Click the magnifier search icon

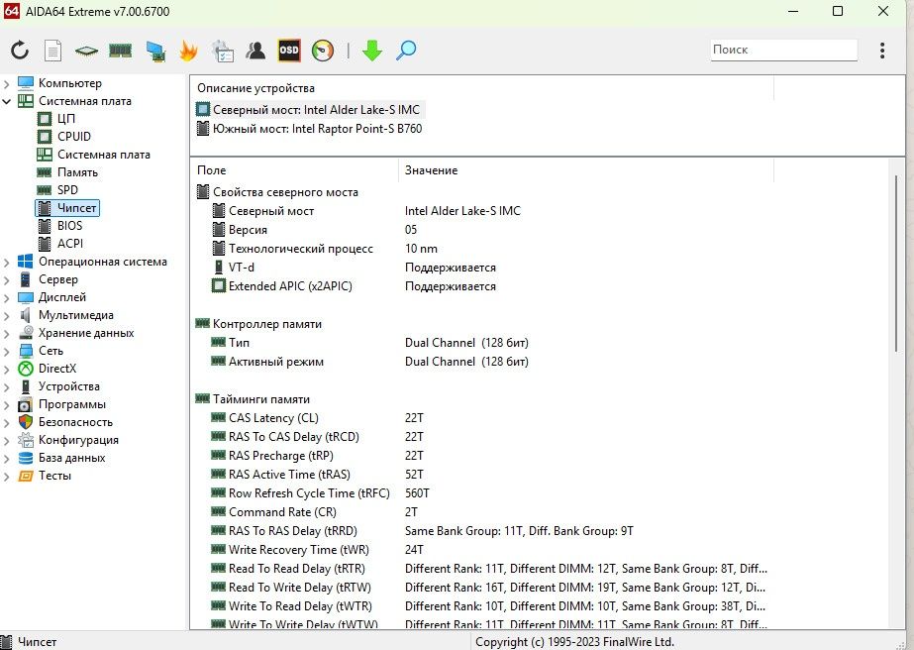406,51
